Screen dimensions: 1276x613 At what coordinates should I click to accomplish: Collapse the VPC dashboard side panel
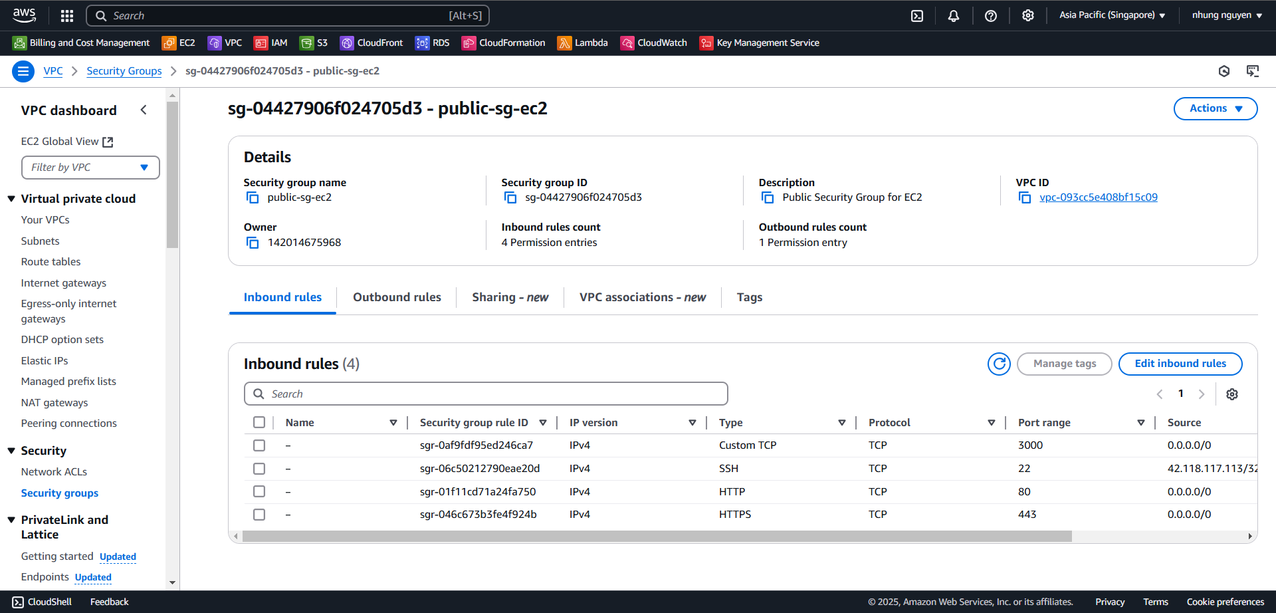coord(144,110)
